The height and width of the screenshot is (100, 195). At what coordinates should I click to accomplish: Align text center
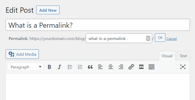click(x=111, y=67)
